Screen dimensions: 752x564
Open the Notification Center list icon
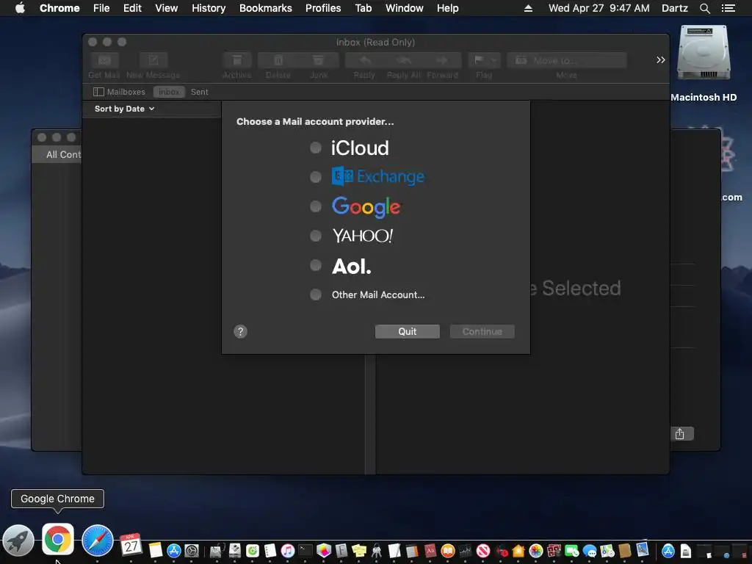coord(728,8)
